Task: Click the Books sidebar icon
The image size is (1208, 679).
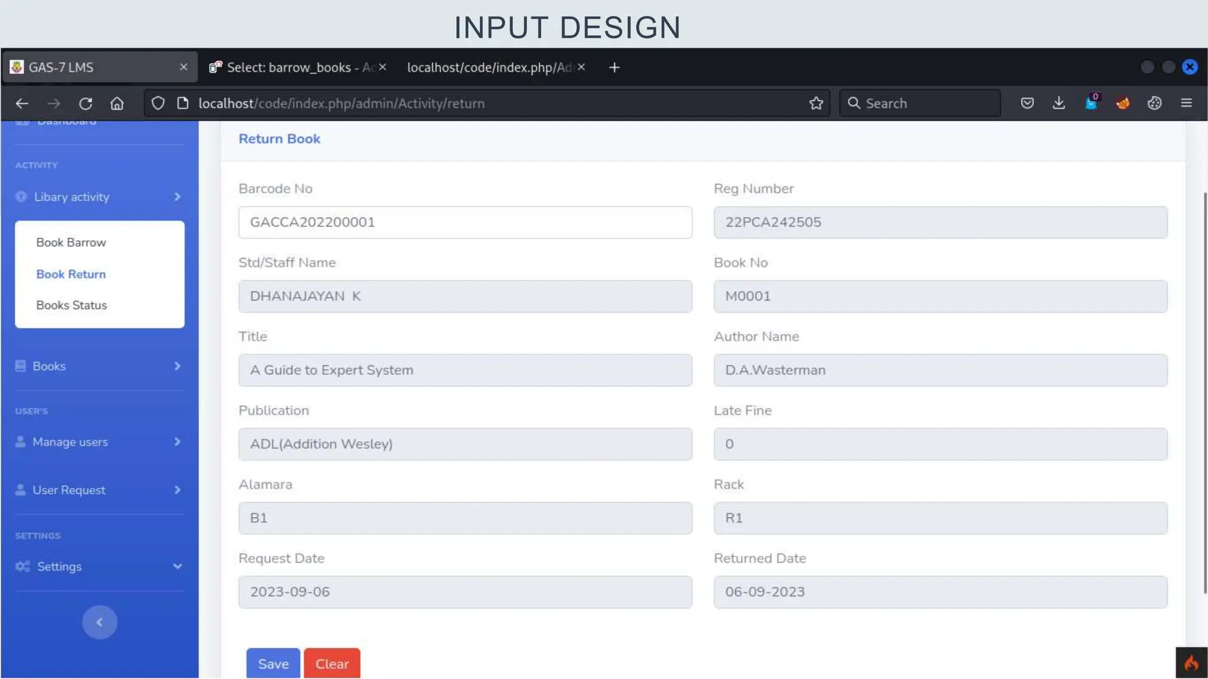Action: [x=21, y=366]
